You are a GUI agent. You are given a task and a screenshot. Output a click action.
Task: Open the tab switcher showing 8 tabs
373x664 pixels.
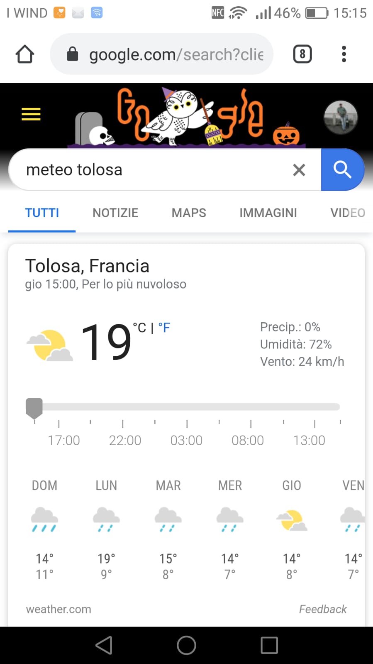(x=302, y=54)
